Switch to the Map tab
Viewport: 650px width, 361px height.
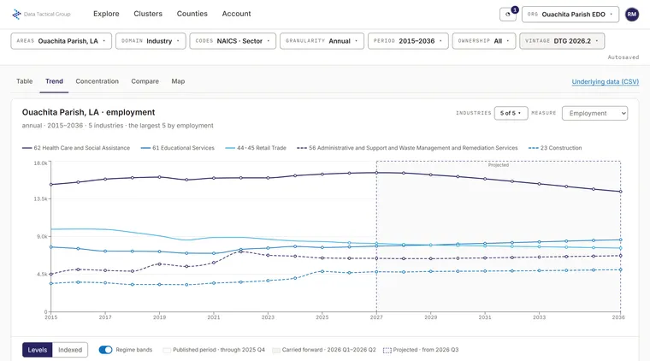click(178, 81)
